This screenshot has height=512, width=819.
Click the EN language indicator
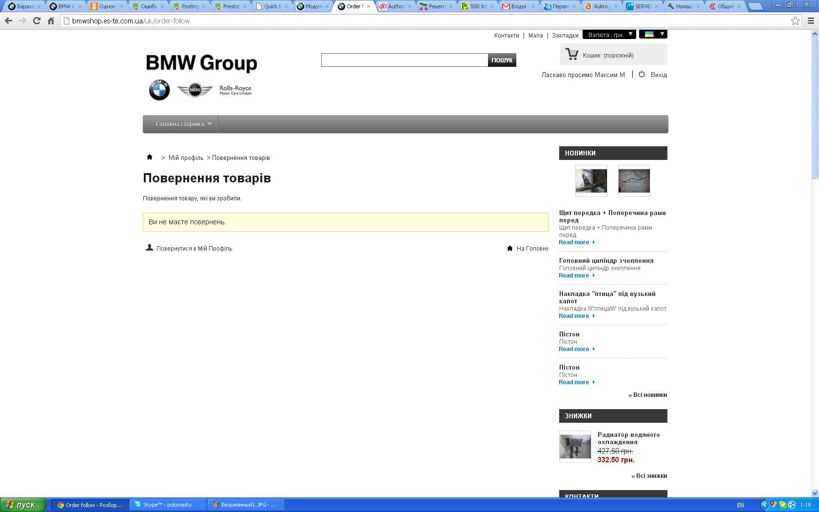740,505
